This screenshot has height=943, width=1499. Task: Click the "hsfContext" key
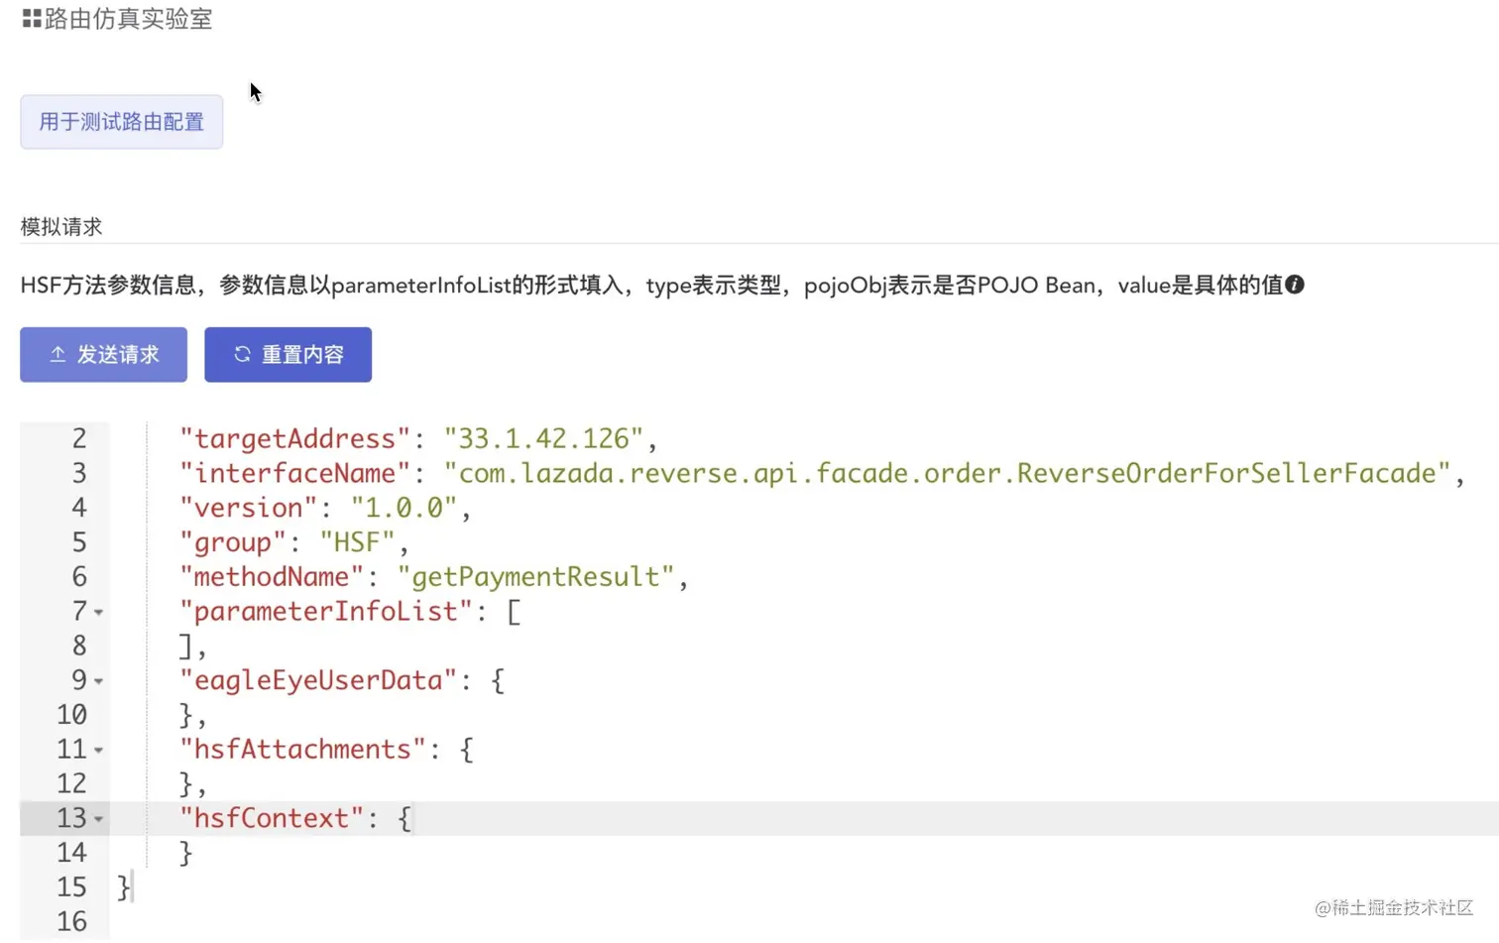[x=272, y=818]
